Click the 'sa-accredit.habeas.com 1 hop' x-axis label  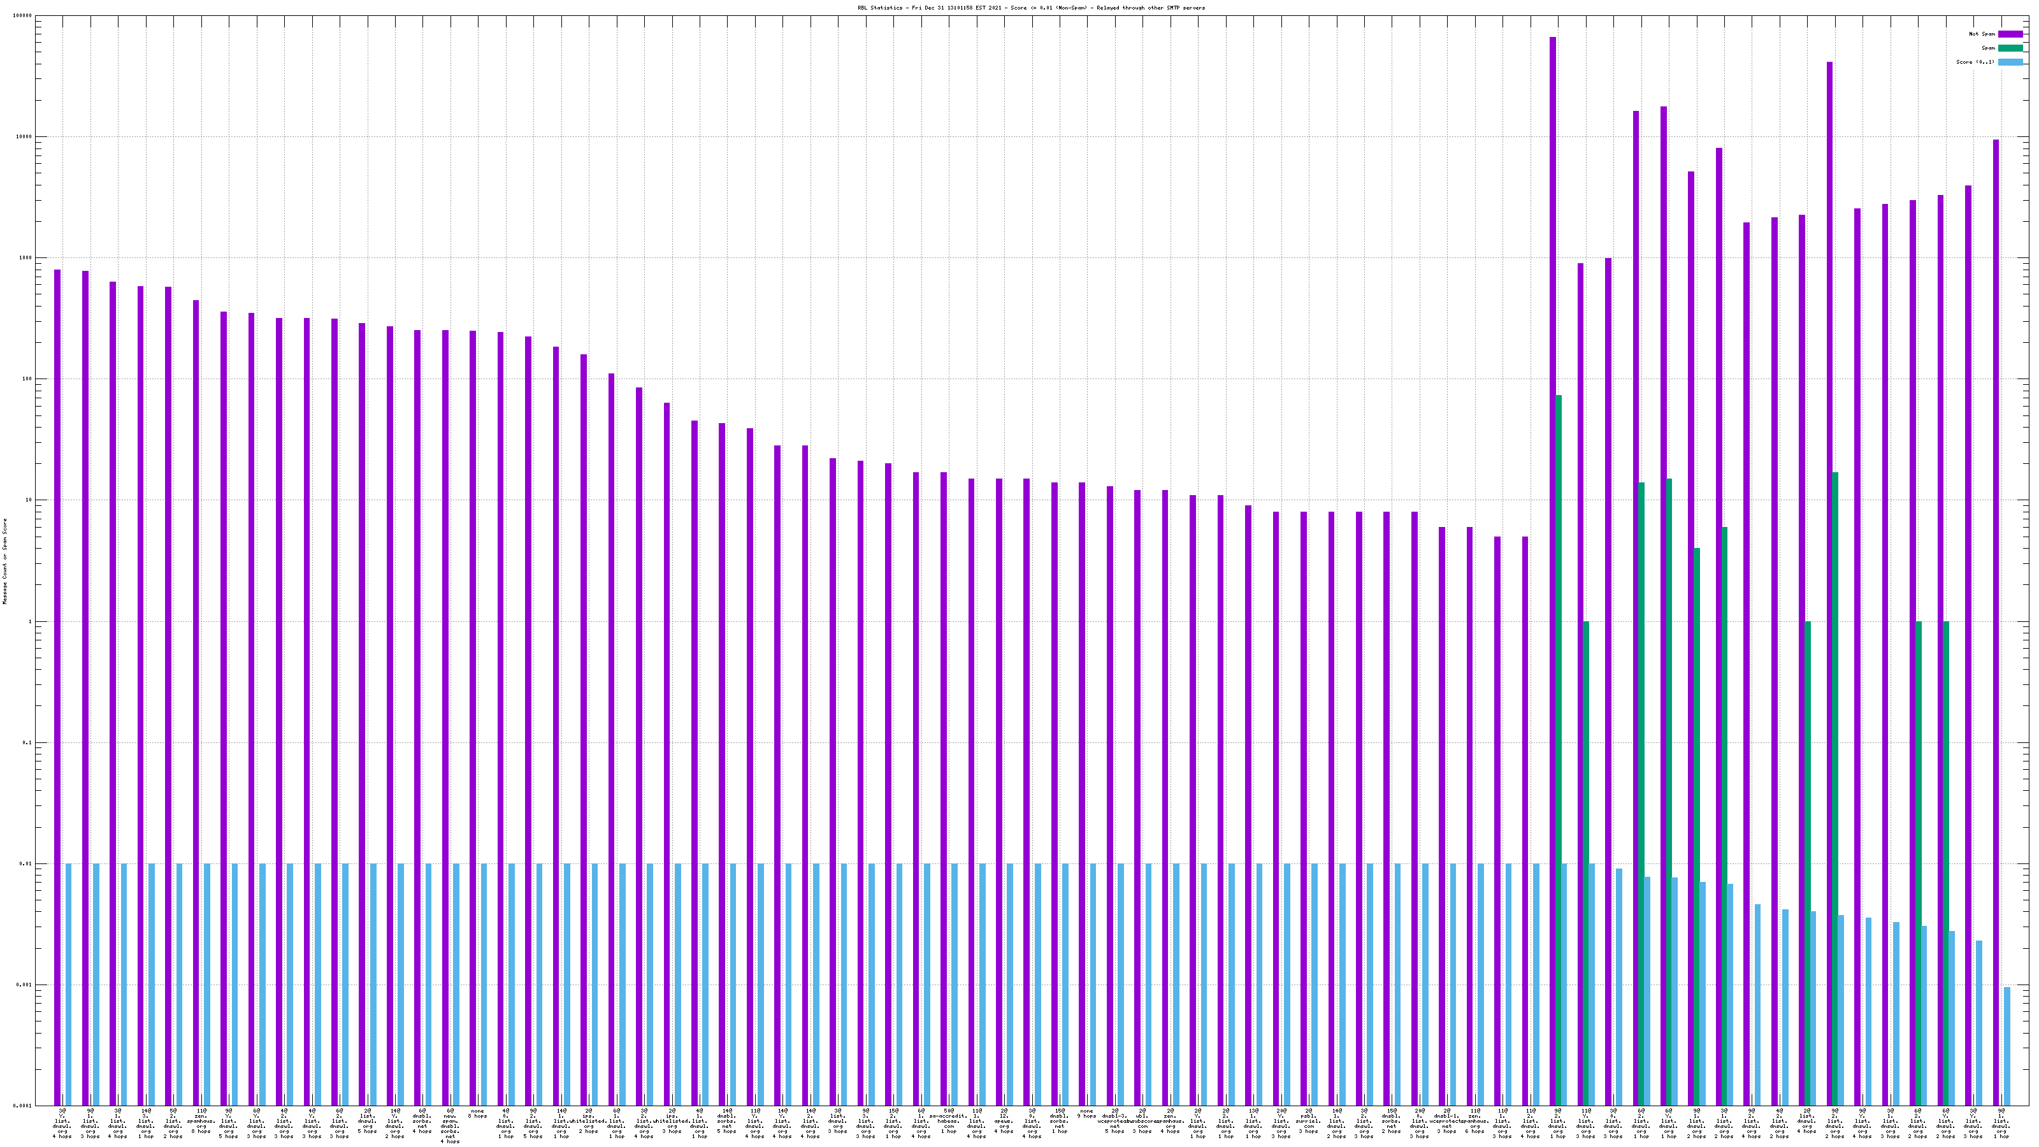(x=948, y=1122)
